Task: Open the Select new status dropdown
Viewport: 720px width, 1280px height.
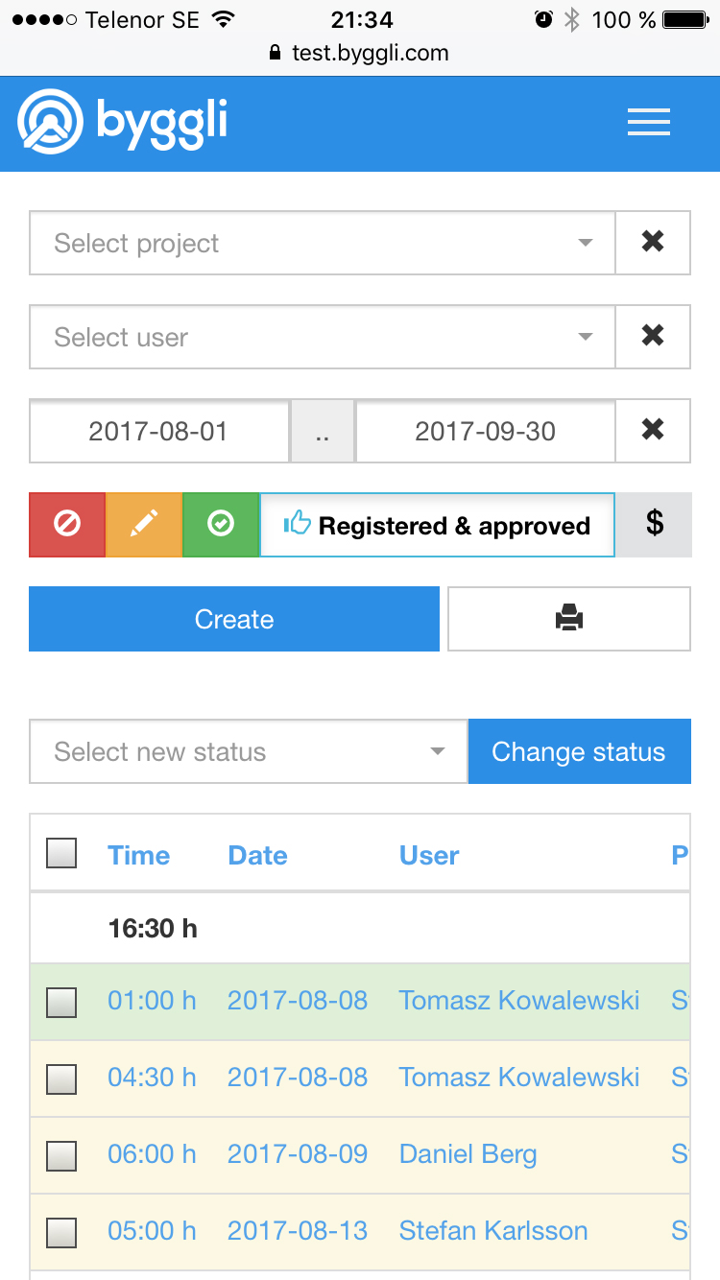Action: pyautogui.click(x=249, y=751)
